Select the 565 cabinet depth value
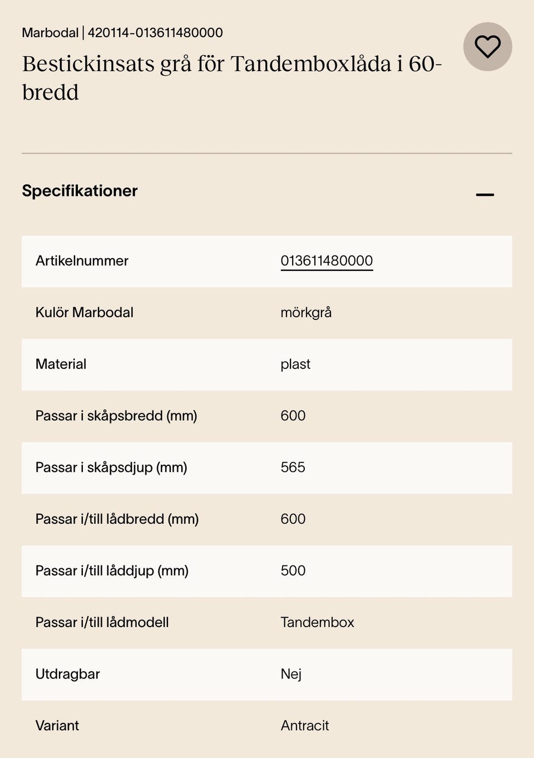The width and height of the screenshot is (534, 758). pyautogui.click(x=293, y=467)
